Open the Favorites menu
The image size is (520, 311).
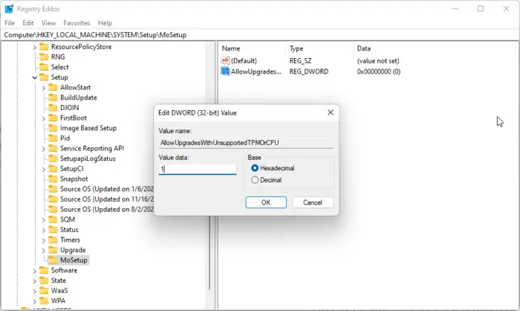[77, 23]
